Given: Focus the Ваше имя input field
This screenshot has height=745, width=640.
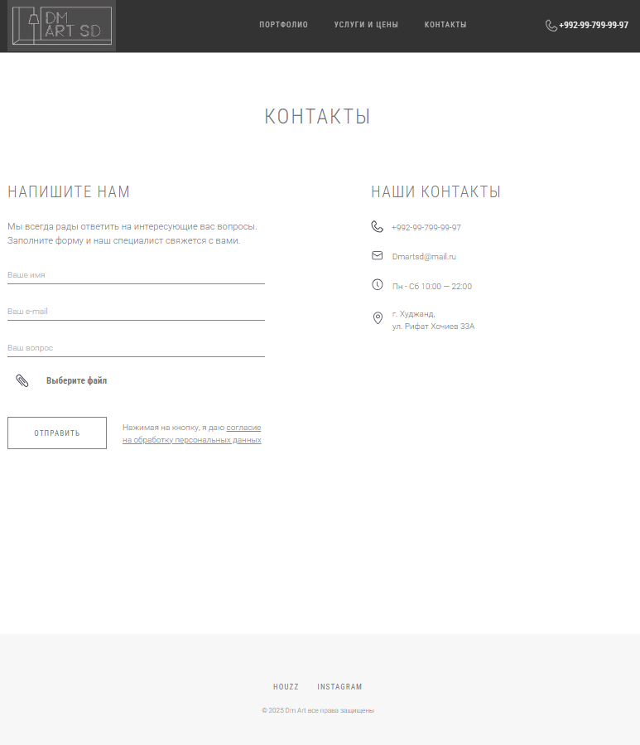Looking at the screenshot, I should 136,274.
